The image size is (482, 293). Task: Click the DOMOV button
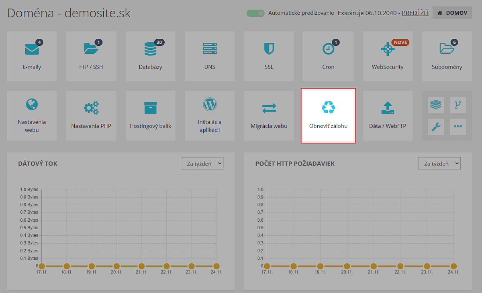click(452, 13)
